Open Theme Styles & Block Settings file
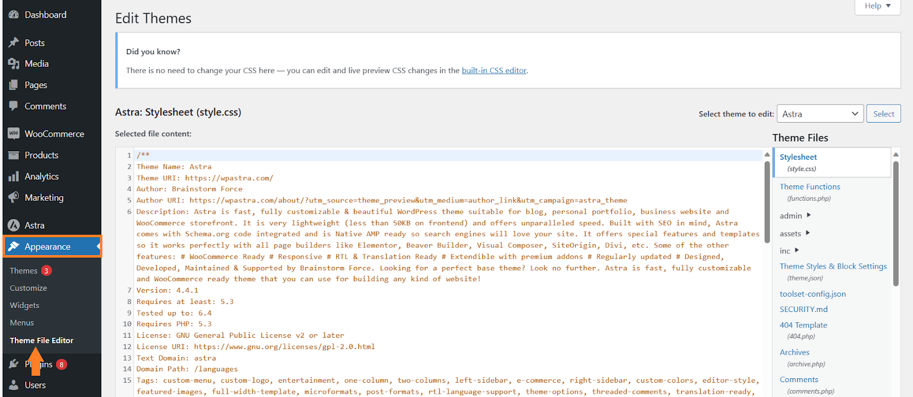 tap(833, 266)
